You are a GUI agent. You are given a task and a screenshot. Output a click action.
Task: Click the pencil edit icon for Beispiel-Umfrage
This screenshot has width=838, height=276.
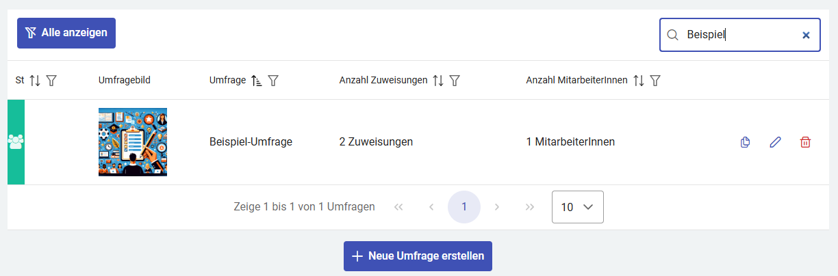point(775,142)
